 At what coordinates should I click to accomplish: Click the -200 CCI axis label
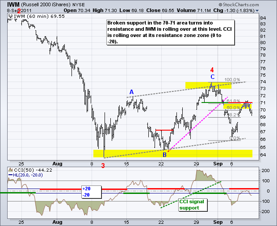pyautogui.click(x=265, y=211)
